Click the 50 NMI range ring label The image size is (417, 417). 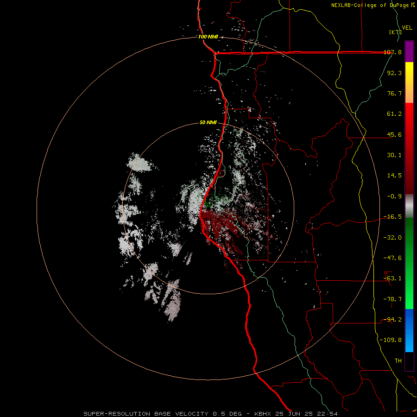tap(208, 122)
